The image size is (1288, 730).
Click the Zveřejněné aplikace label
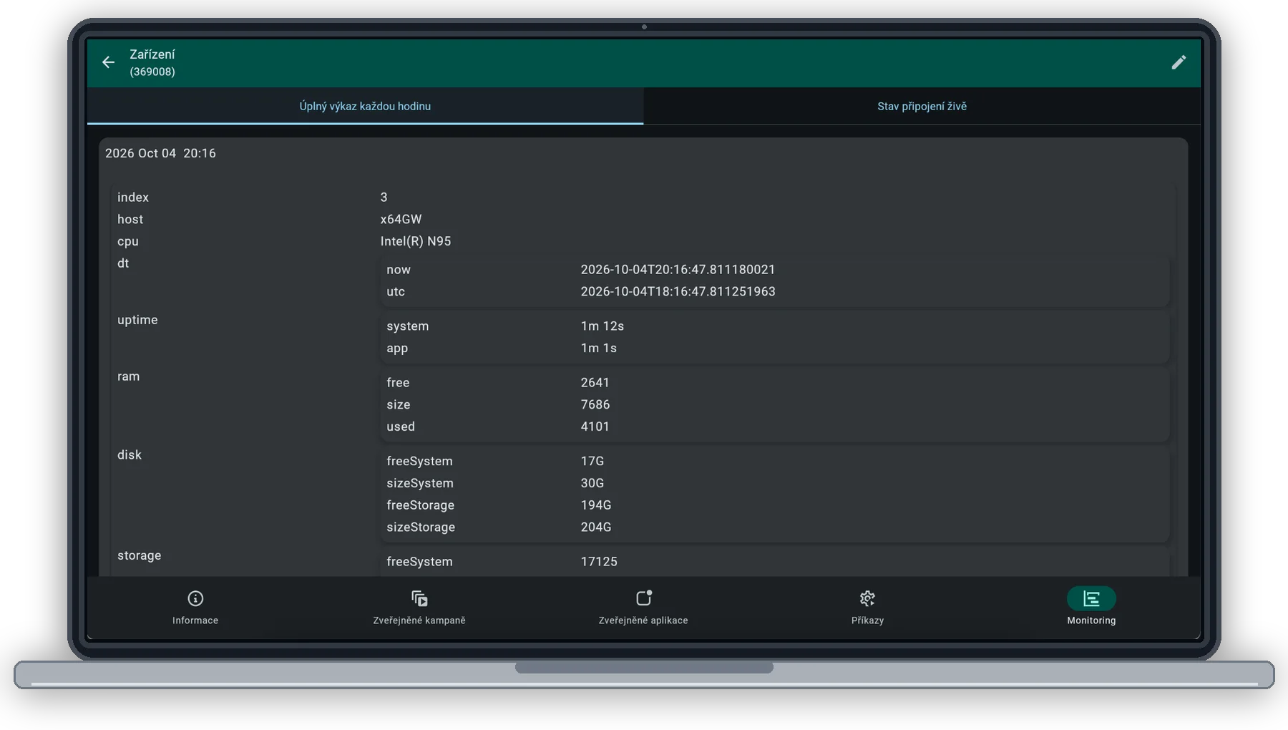[643, 620]
